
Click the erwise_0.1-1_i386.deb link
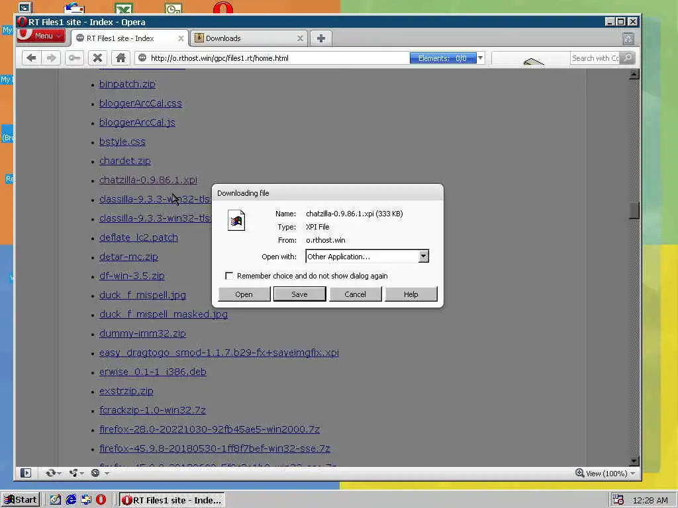(153, 372)
